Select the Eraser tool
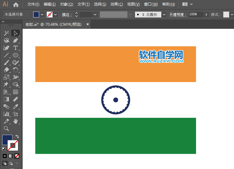This screenshot has height=169, width=234. coord(6,70)
